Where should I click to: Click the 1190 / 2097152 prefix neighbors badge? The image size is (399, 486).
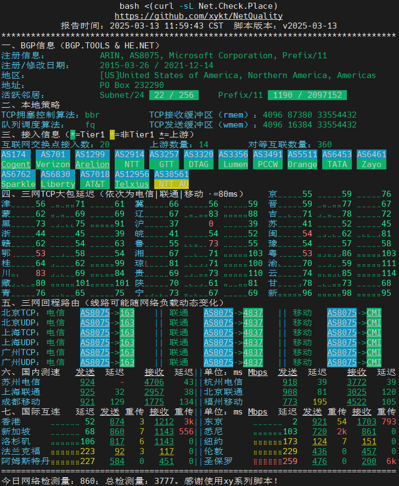307,95
